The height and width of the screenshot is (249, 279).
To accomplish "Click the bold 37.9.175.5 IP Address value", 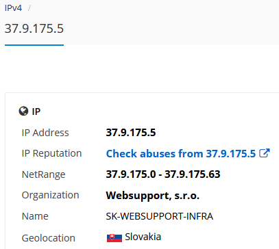I will [131, 133].
